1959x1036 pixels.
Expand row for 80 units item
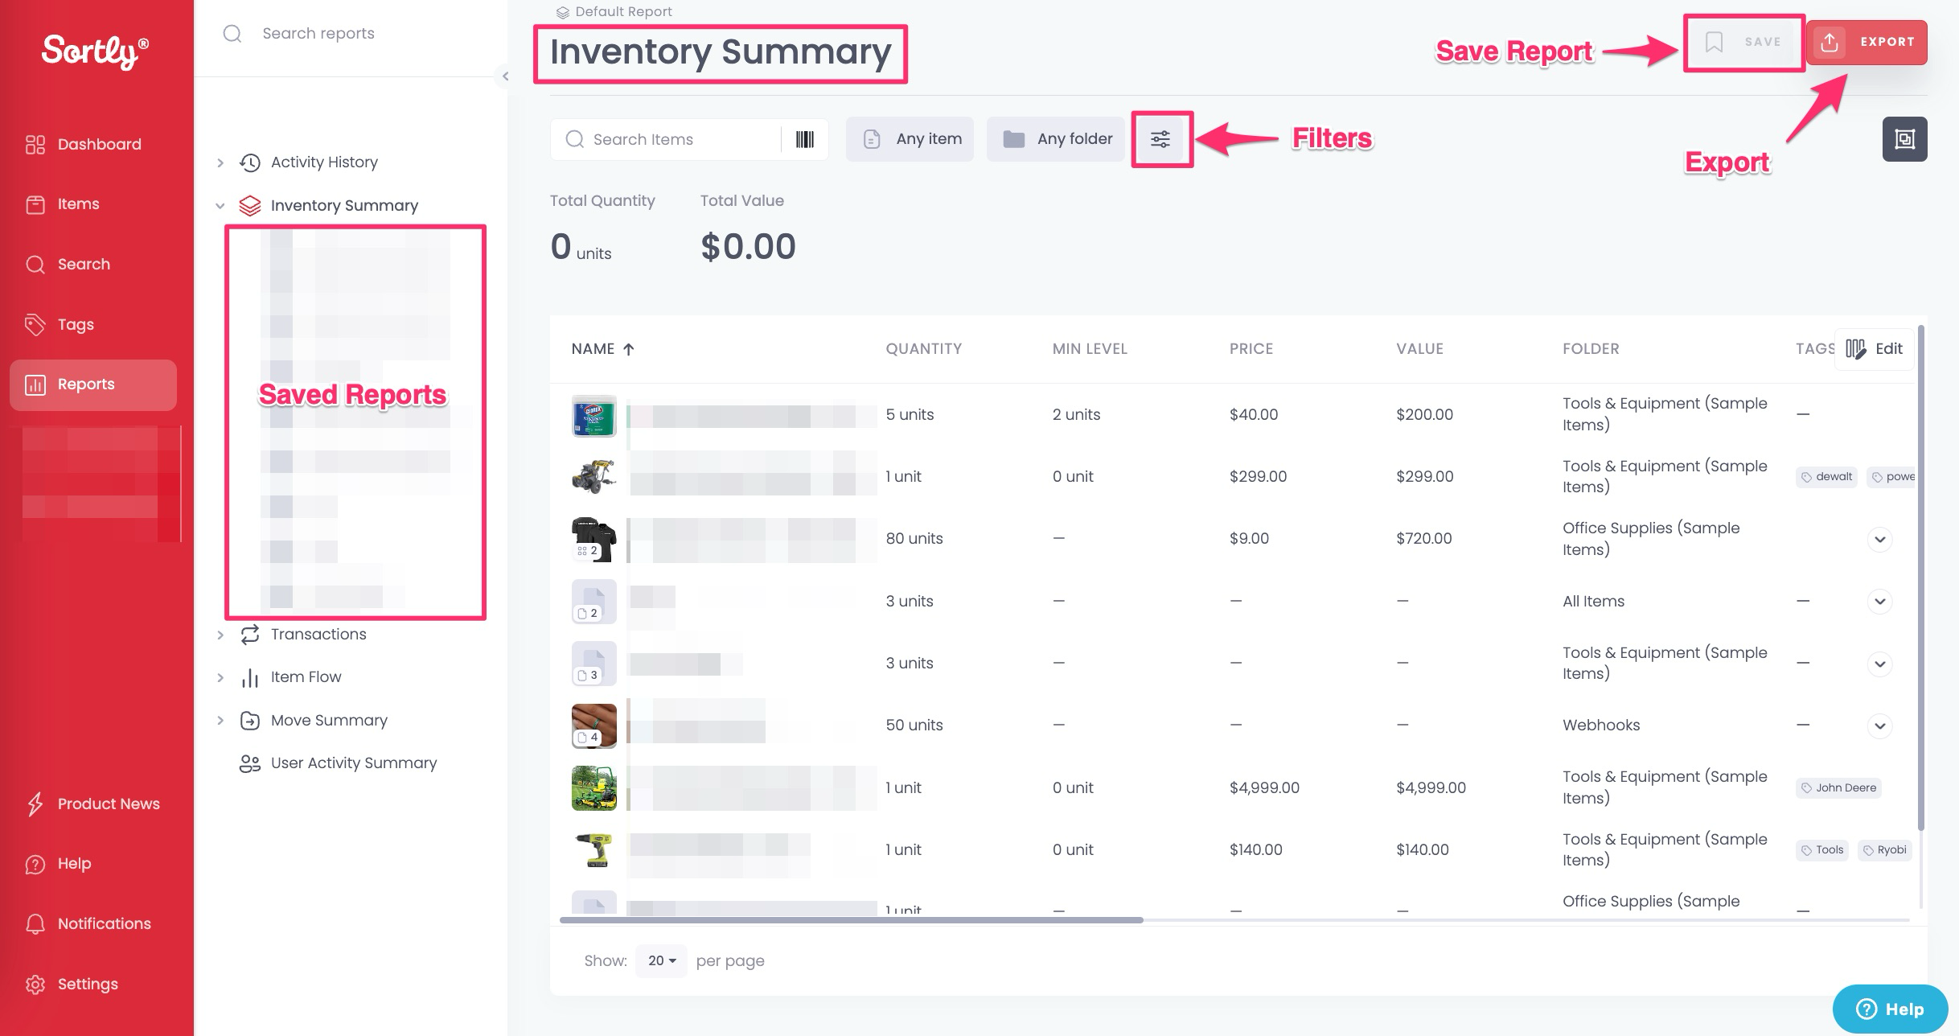click(1879, 539)
